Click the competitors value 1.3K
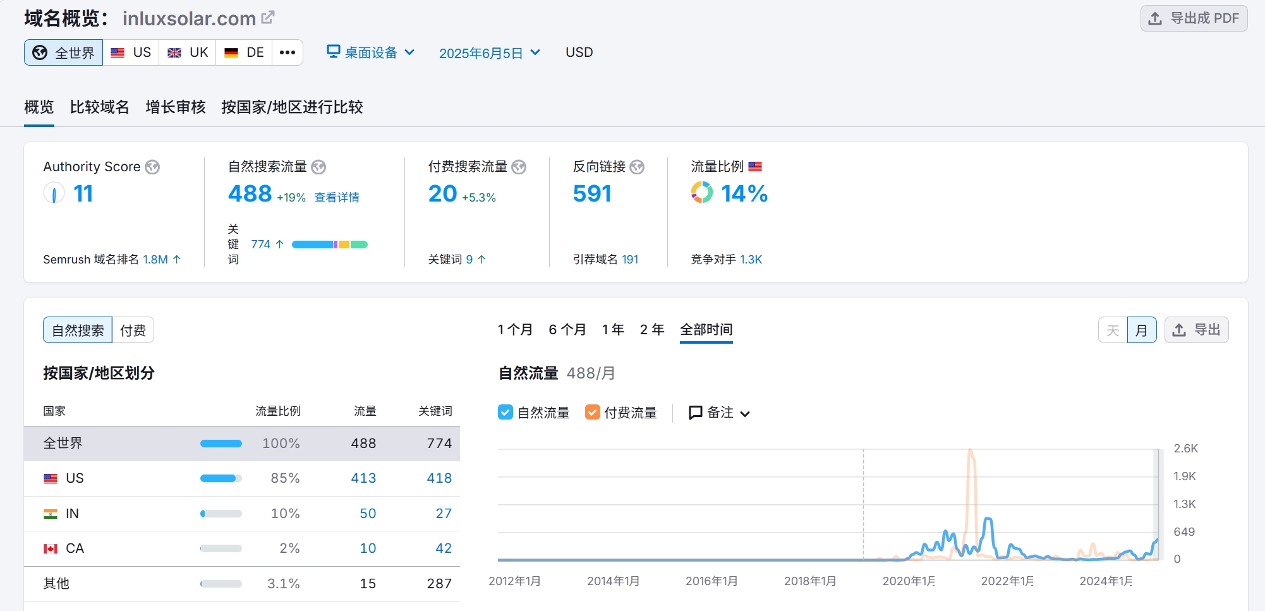The width and height of the screenshot is (1265, 611). click(751, 259)
